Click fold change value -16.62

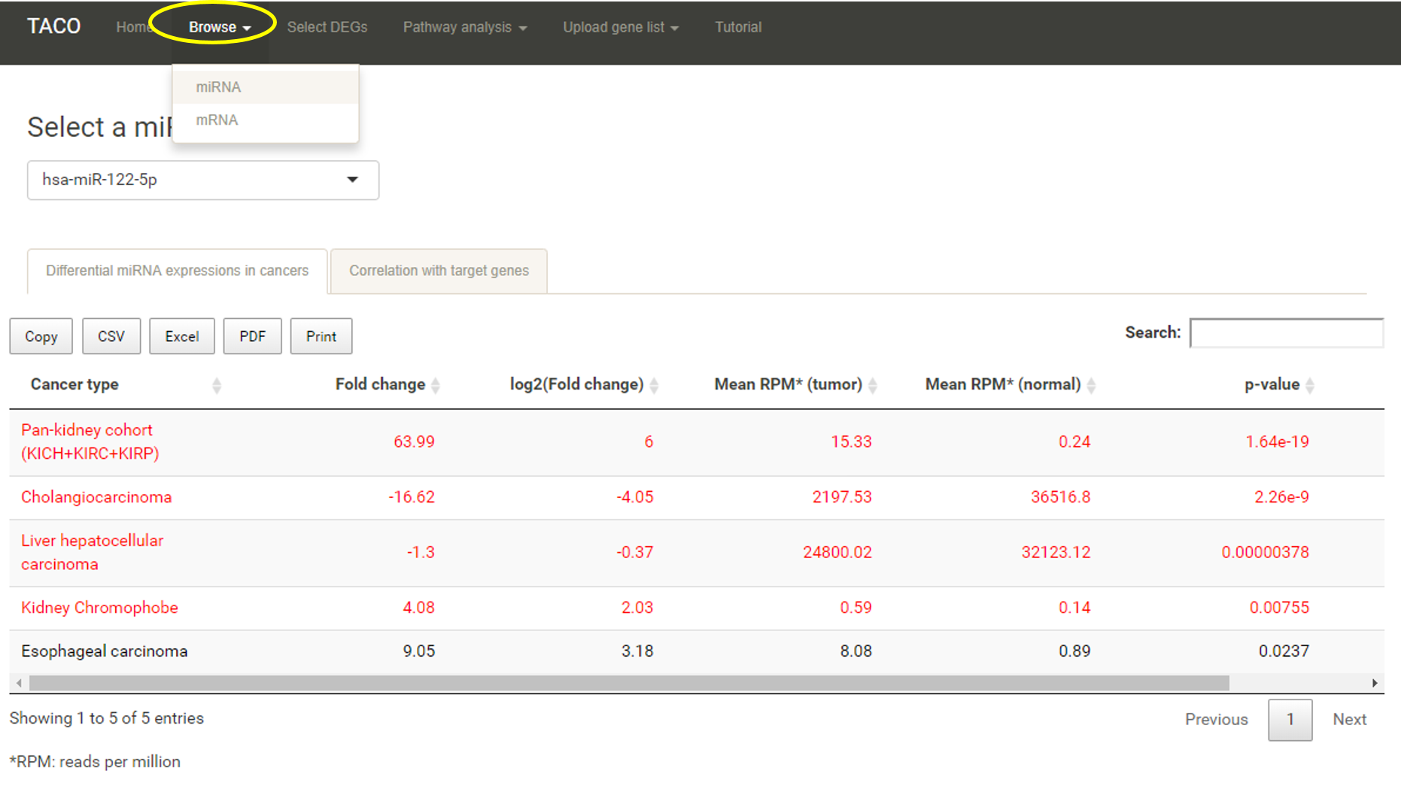pyautogui.click(x=412, y=497)
